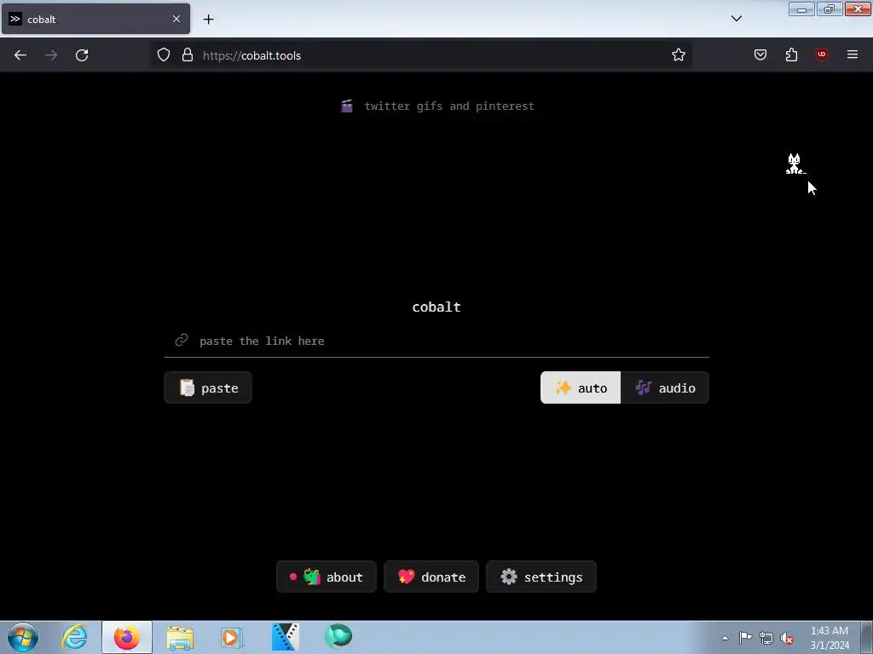Open Windows Explorer folder from taskbar
This screenshot has width=873, height=654.
180,637
